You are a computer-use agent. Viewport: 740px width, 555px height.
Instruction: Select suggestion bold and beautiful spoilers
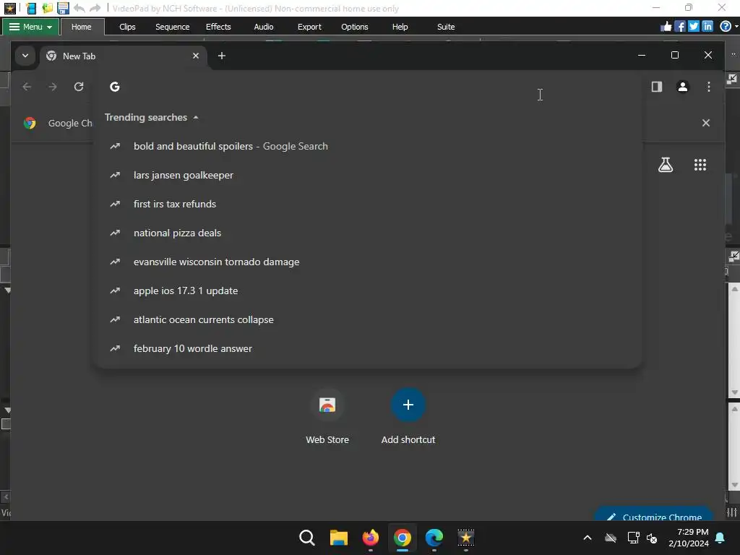(368, 146)
